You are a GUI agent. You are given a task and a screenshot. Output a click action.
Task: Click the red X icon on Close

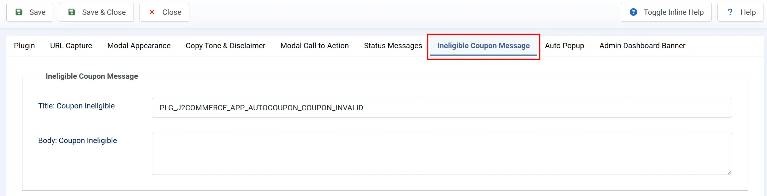pyautogui.click(x=152, y=12)
